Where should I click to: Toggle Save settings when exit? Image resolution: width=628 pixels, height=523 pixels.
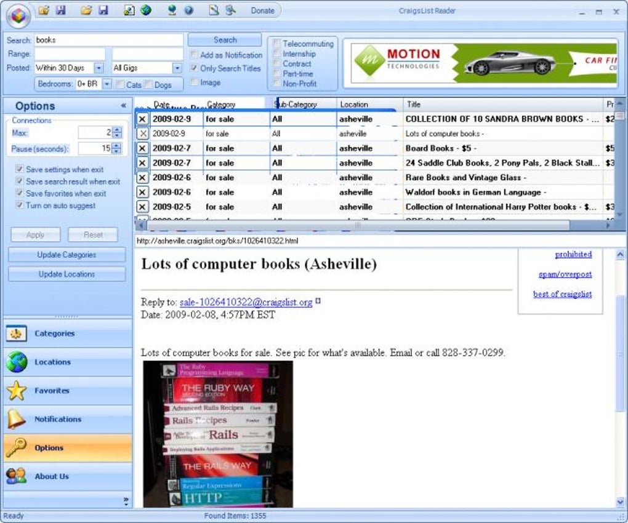point(19,169)
